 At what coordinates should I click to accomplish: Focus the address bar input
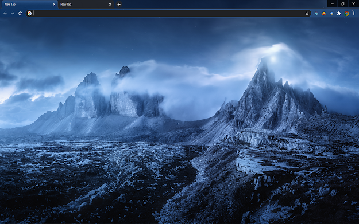click(x=168, y=14)
